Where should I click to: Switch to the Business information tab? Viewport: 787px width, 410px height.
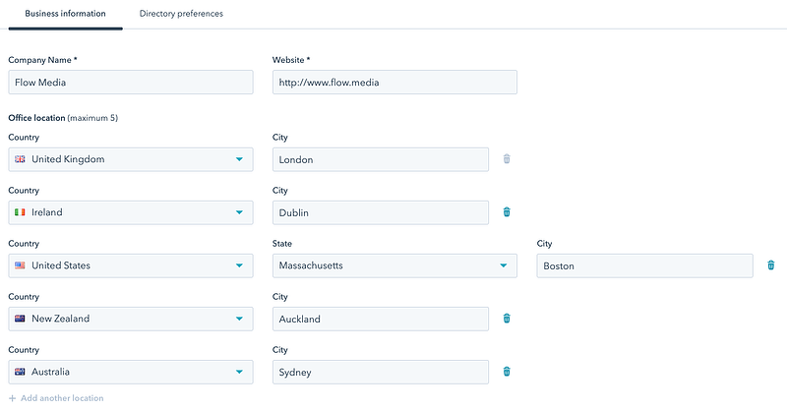coord(65,14)
